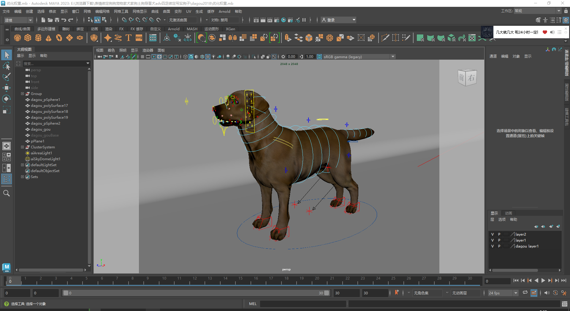Click the polygon cone shelf icon
This screenshot has height=311, width=570.
(x=49, y=38)
